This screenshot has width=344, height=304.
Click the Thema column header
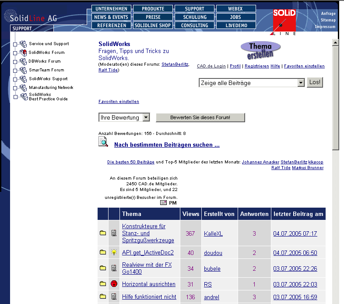point(150,214)
